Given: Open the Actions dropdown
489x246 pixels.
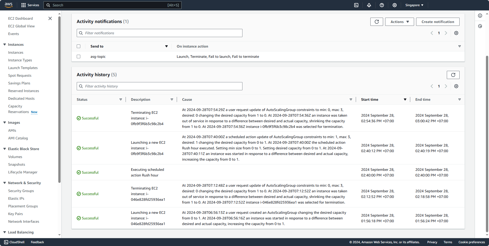Looking at the screenshot, I should click(x=399, y=21).
